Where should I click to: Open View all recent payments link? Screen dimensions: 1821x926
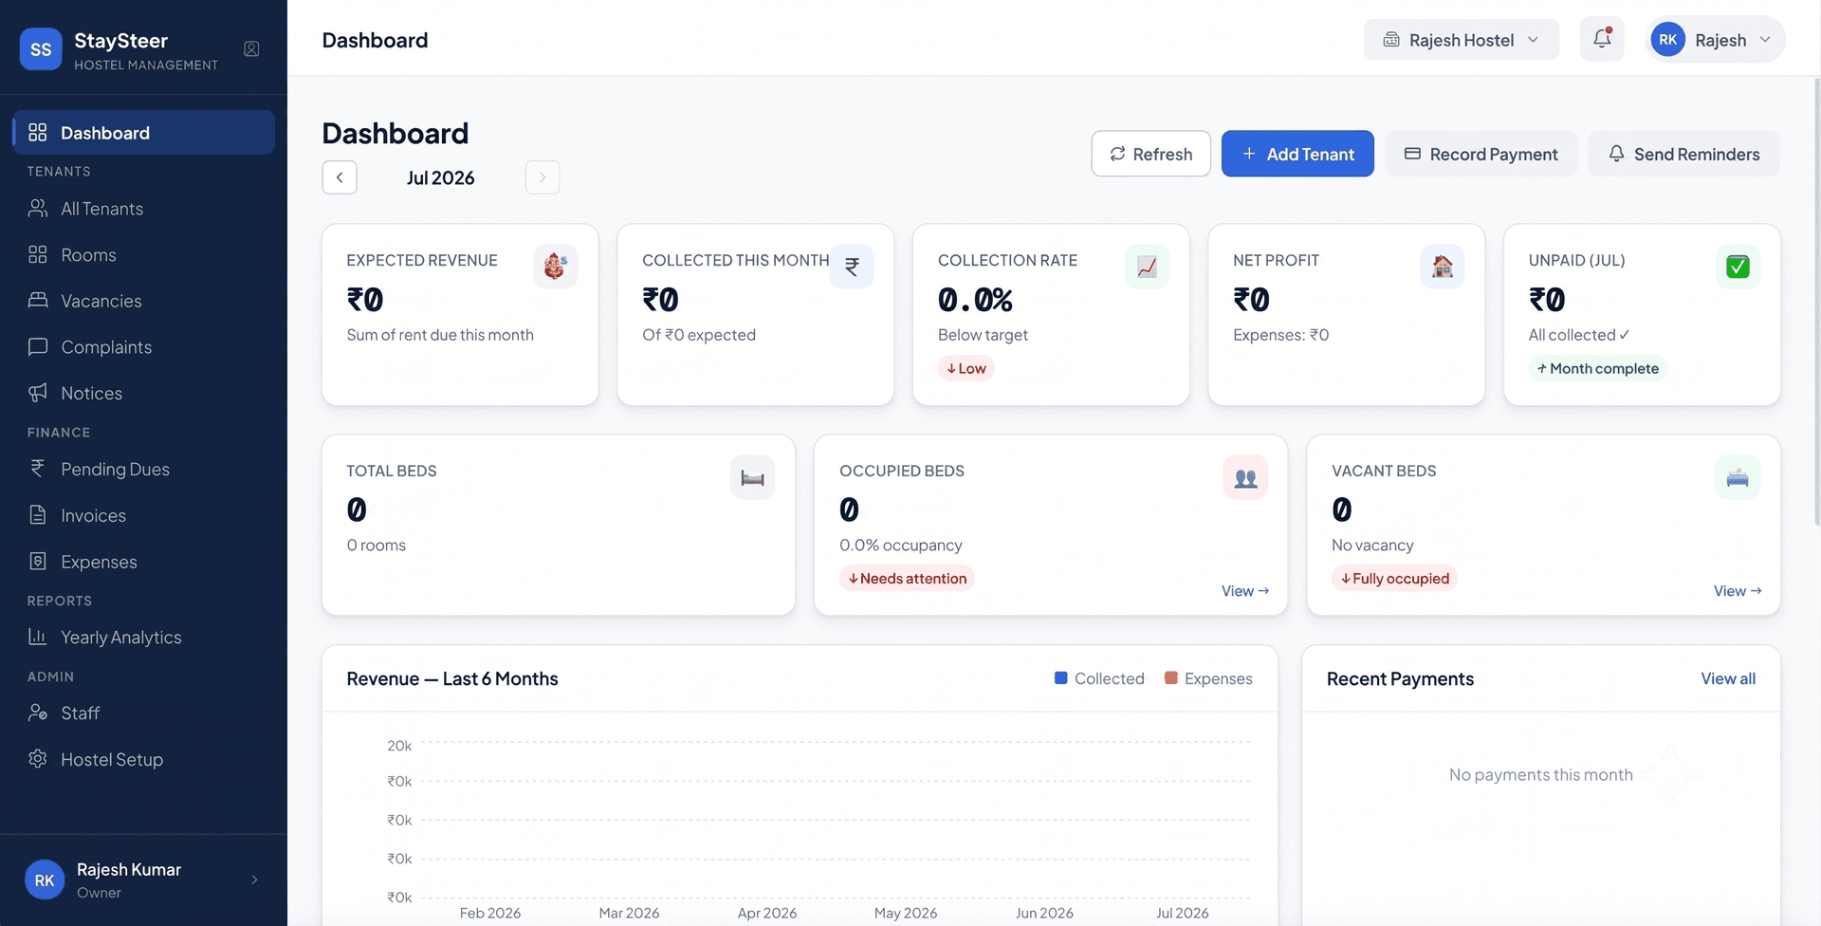pos(1727,678)
